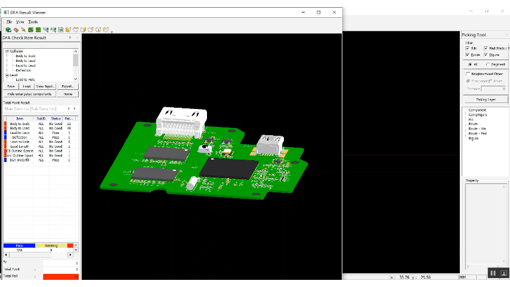Select the All radio button

point(469,64)
